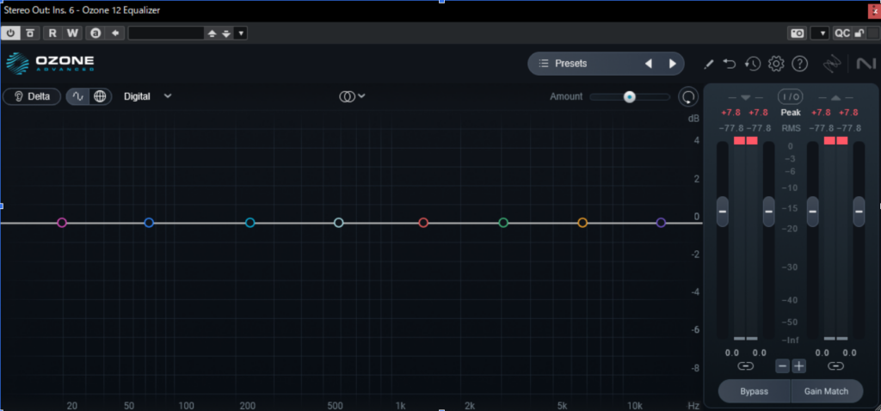The width and height of the screenshot is (881, 411).
Task: Click the camera snapshot icon
Action: click(798, 33)
